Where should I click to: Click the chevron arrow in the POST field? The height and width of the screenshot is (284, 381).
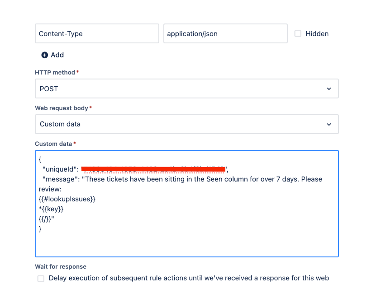pos(329,89)
